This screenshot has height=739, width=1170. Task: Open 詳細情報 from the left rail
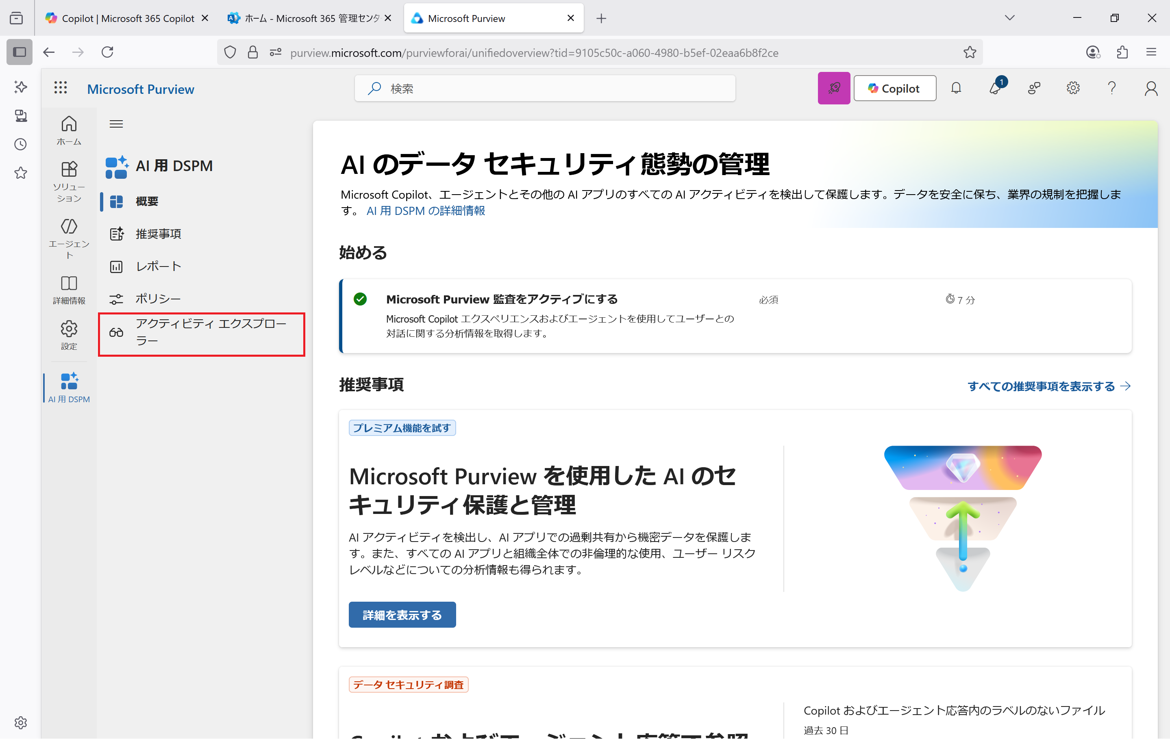click(69, 286)
